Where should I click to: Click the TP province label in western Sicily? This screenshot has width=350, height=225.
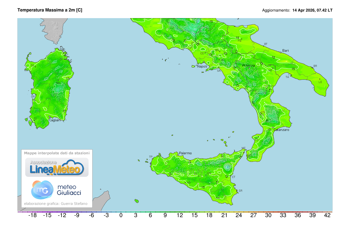pos(151,157)
